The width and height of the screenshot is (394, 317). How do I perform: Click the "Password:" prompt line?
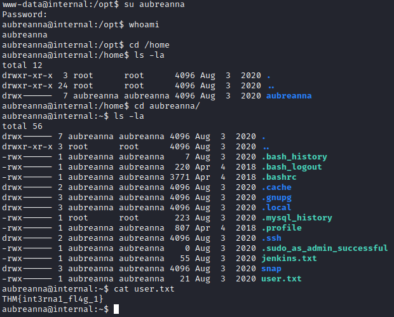tap(24, 14)
